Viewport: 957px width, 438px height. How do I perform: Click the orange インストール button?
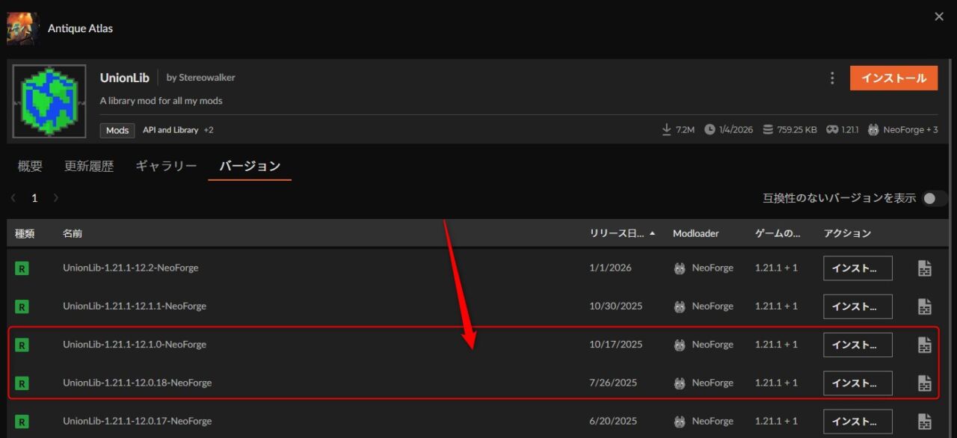(x=893, y=78)
